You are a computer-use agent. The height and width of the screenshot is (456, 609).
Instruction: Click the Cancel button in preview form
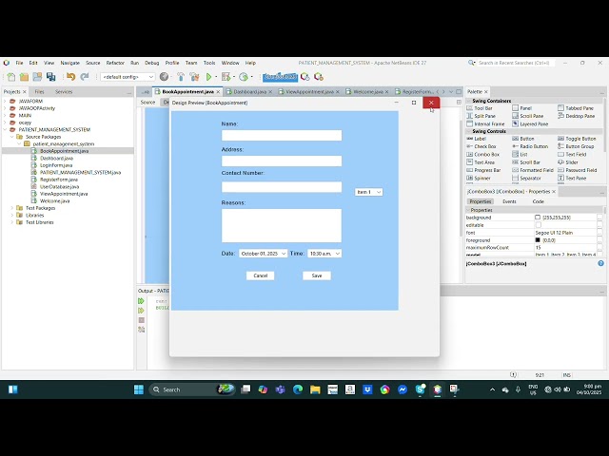click(x=260, y=275)
